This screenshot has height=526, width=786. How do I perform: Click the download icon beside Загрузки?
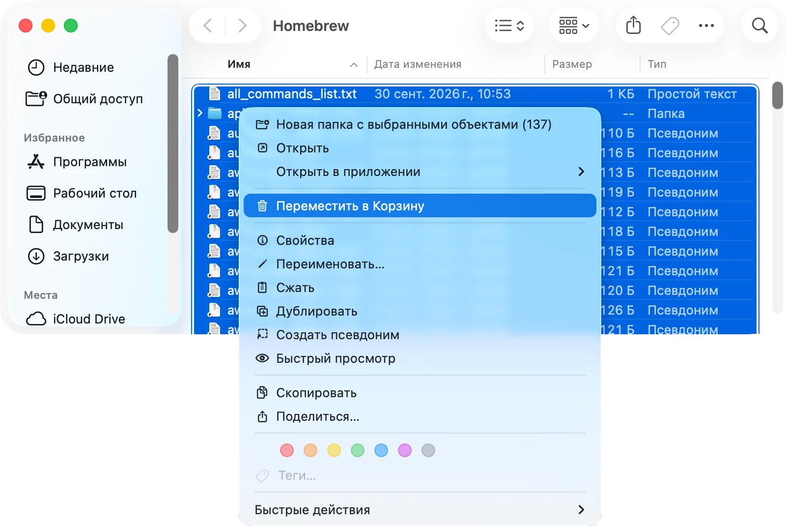pyautogui.click(x=36, y=256)
